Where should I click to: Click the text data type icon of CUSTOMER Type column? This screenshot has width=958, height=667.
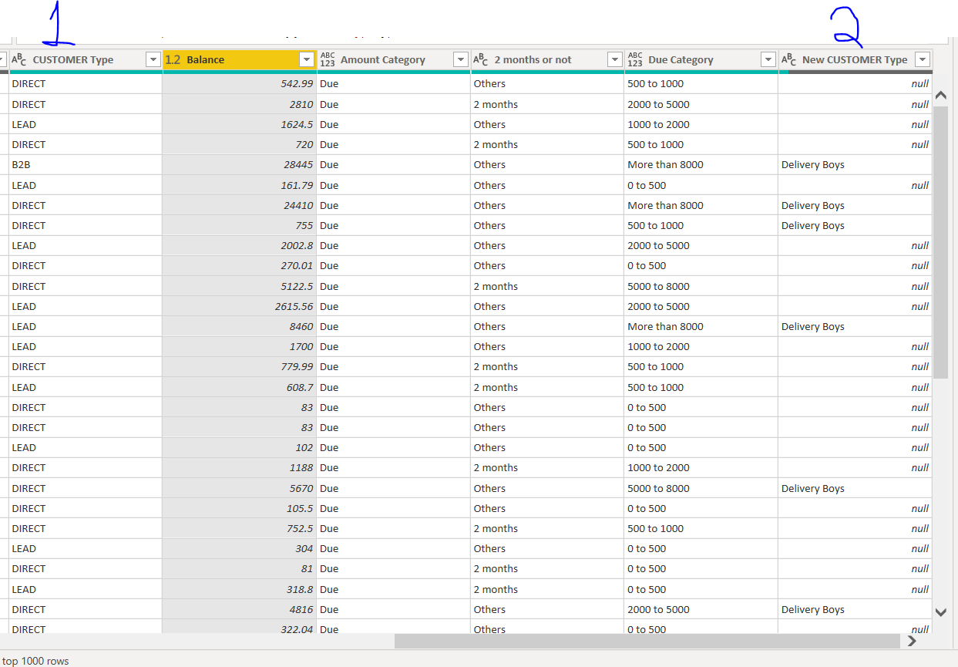18,59
